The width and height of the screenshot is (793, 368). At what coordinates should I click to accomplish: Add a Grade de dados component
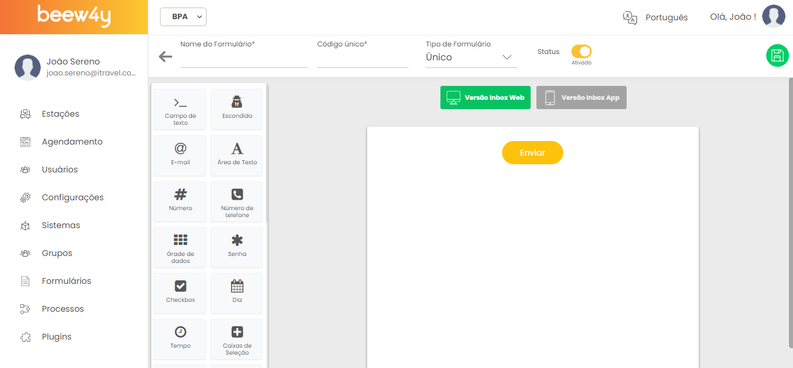click(180, 247)
